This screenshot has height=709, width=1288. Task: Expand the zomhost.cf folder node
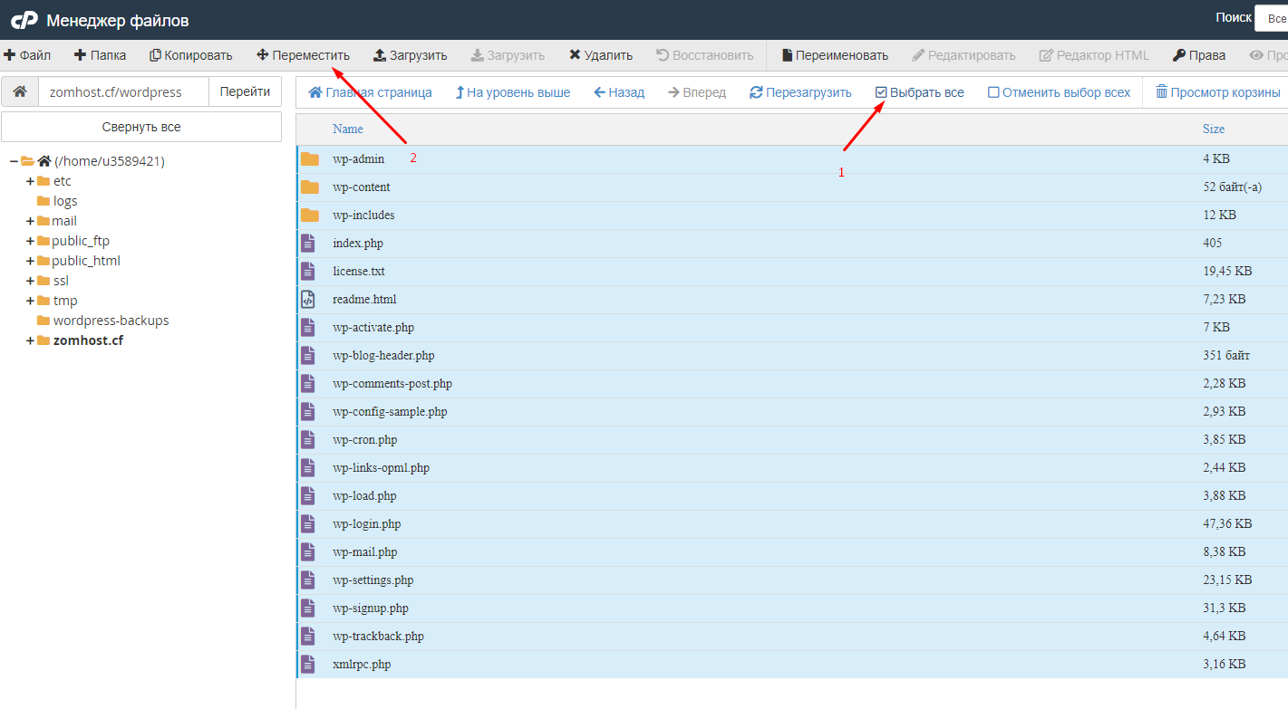(30, 340)
